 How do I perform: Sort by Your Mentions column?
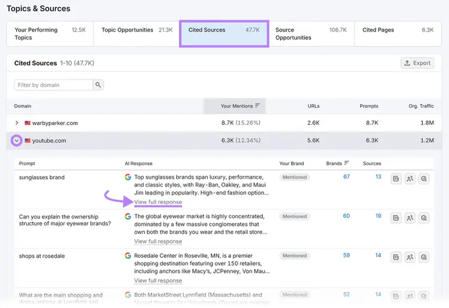click(x=235, y=106)
